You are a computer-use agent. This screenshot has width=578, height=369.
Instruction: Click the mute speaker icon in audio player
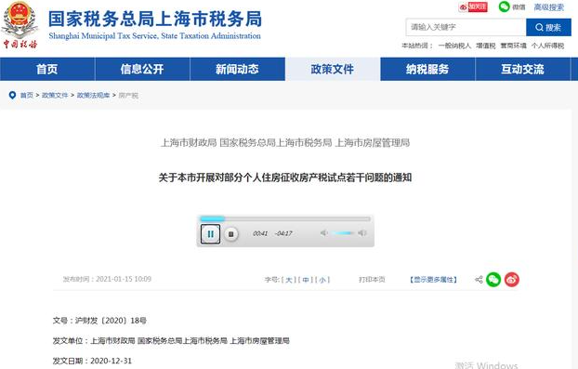(323, 233)
